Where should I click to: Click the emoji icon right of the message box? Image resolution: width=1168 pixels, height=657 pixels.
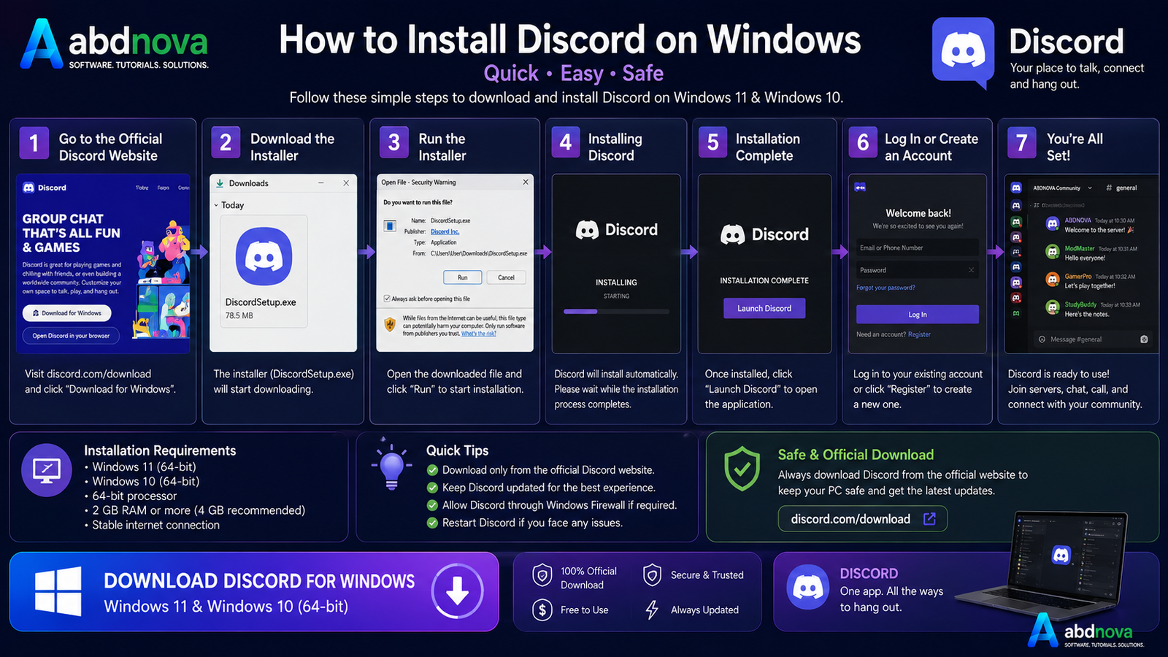(x=1144, y=339)
